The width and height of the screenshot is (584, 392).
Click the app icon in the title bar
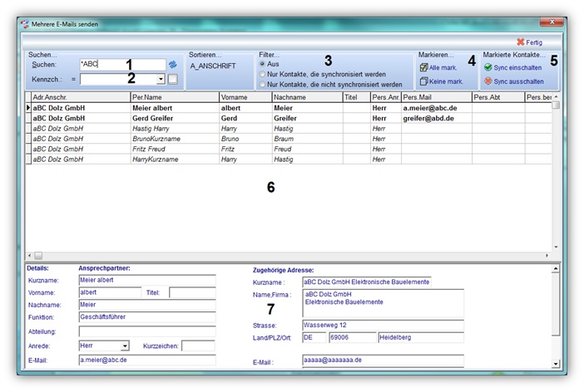pos(25,24)
